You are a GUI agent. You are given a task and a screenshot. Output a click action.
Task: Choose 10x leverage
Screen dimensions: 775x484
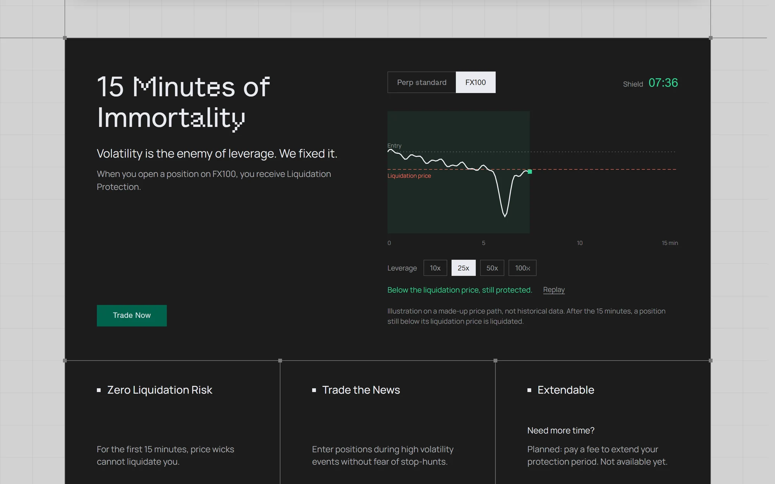[x=435, y=268]
